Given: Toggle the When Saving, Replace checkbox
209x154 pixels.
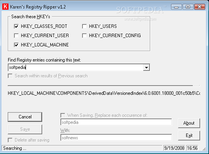Looking at the screenshot, I should click(x=63, y=115).
